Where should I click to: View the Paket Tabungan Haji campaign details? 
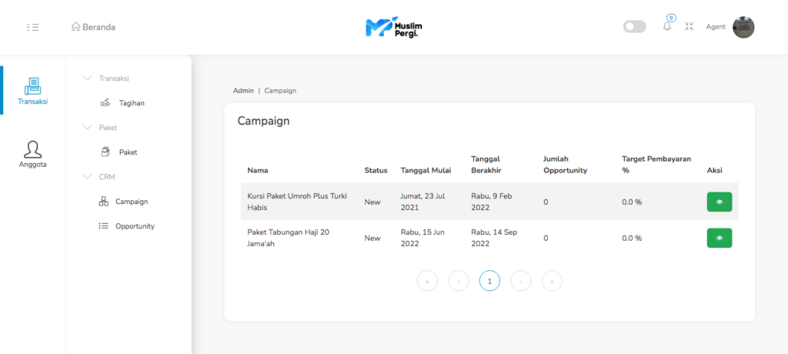pyautogui.click(x=719, y=239)
